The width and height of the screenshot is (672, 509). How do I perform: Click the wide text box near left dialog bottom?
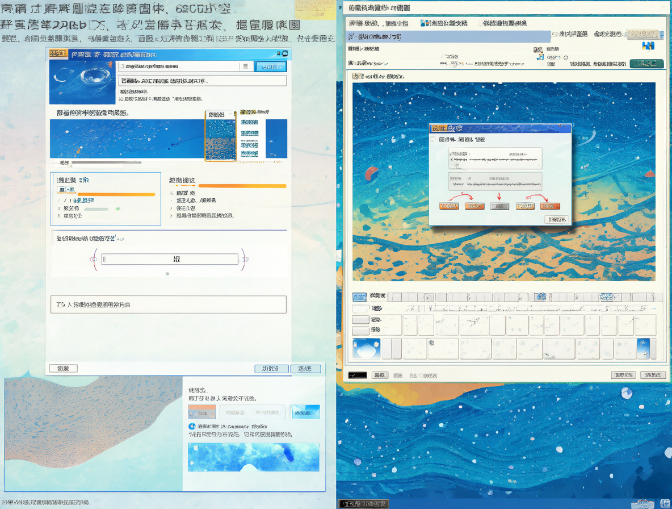(169, 304)
